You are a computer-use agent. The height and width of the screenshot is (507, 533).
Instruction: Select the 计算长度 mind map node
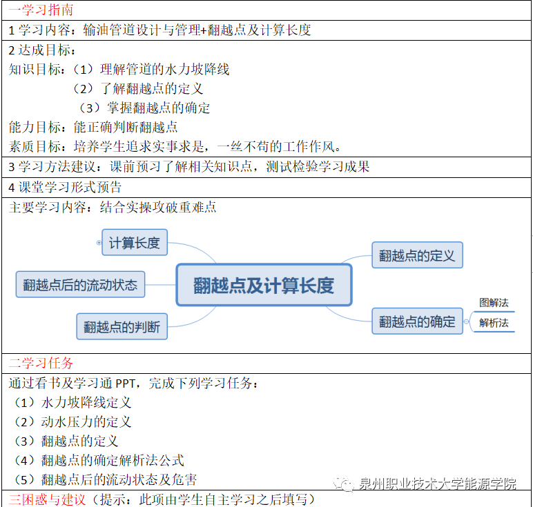click(x=135, y=243)
